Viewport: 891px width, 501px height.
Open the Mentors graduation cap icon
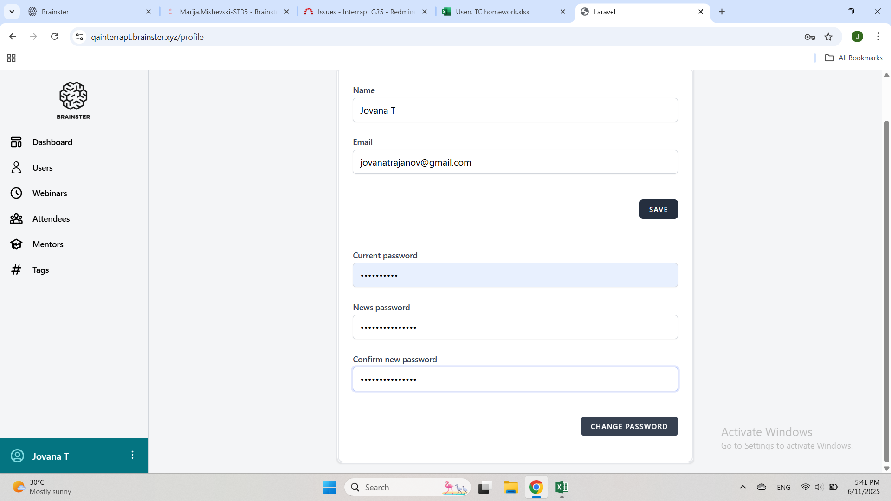[16, 244]
